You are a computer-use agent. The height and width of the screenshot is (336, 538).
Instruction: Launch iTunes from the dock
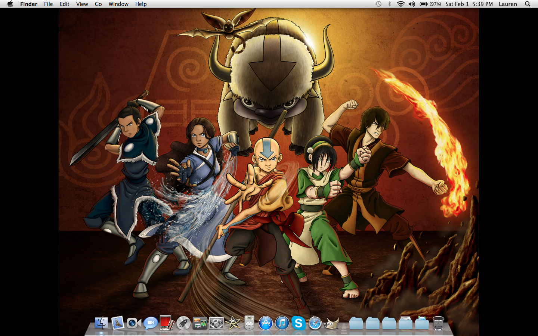tap(282, 323)
